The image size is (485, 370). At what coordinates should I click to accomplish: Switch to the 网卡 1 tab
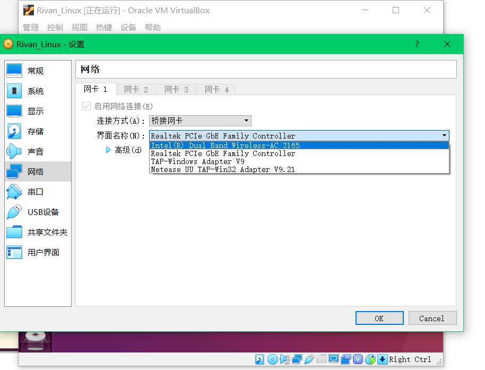pos(96,89)
